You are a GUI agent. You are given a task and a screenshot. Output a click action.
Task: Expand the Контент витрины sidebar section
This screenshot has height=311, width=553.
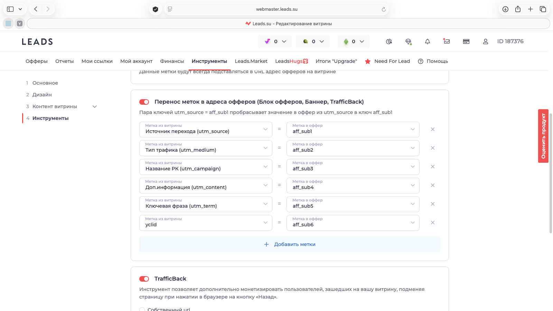[x=95, y=106]
